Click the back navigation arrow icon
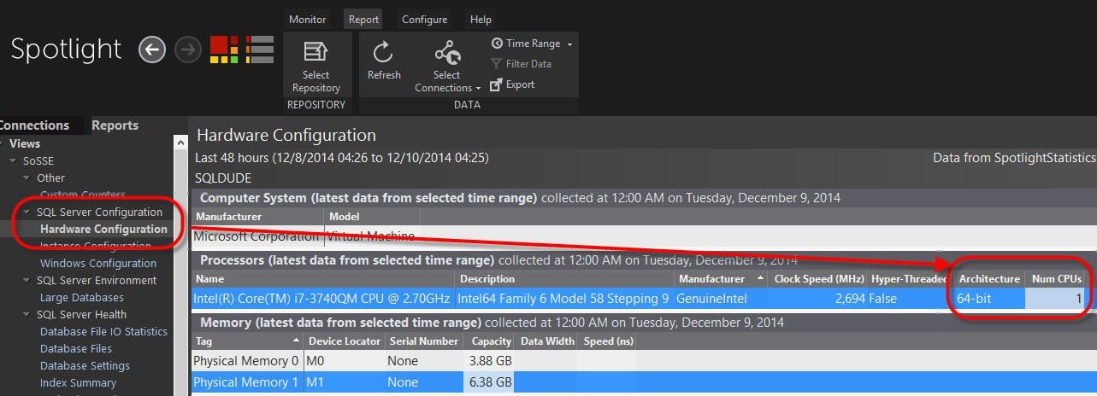 [x=152, y=50]
